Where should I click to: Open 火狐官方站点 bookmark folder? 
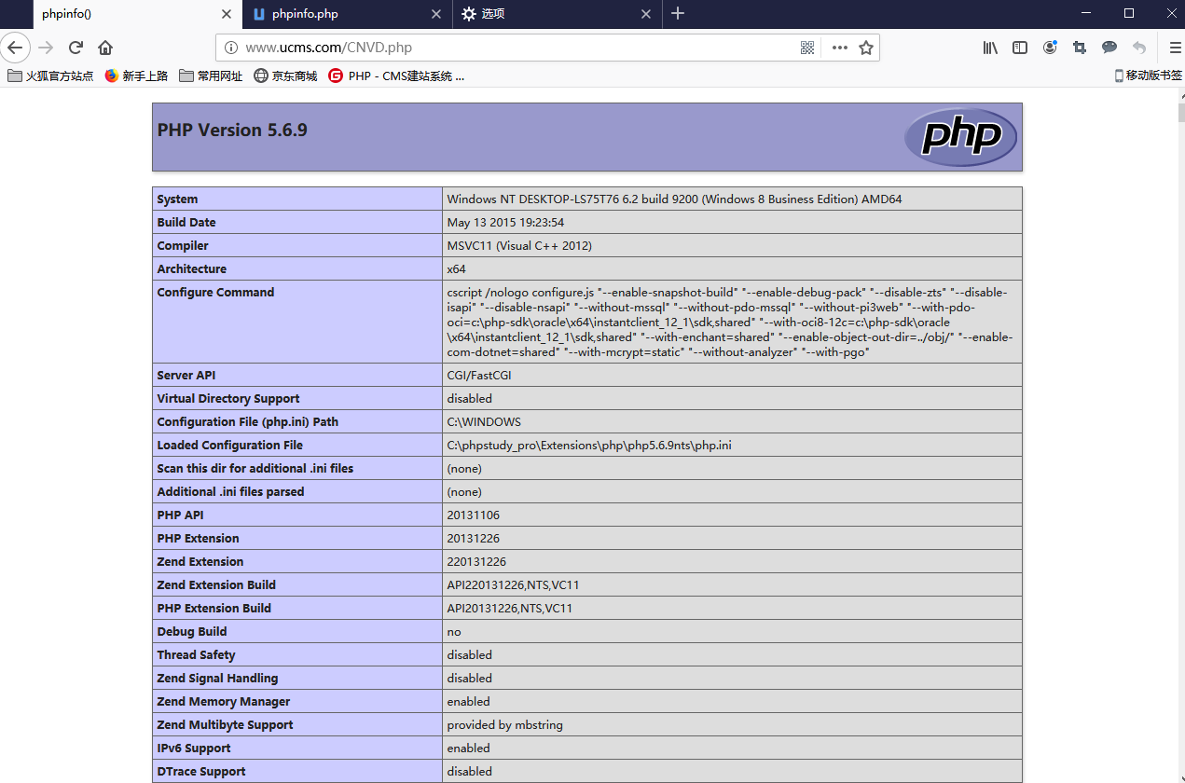click(x=50, y=76)
